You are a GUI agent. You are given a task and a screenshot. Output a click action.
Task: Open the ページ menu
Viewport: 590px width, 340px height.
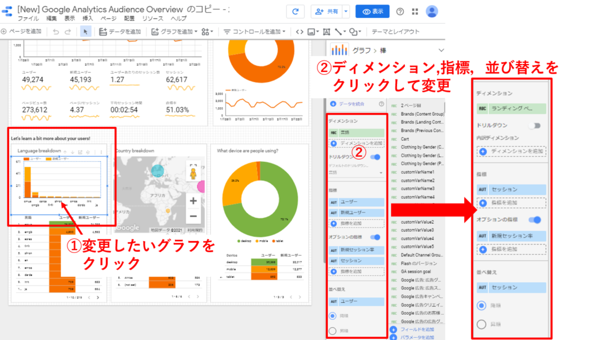pos(108,18)
